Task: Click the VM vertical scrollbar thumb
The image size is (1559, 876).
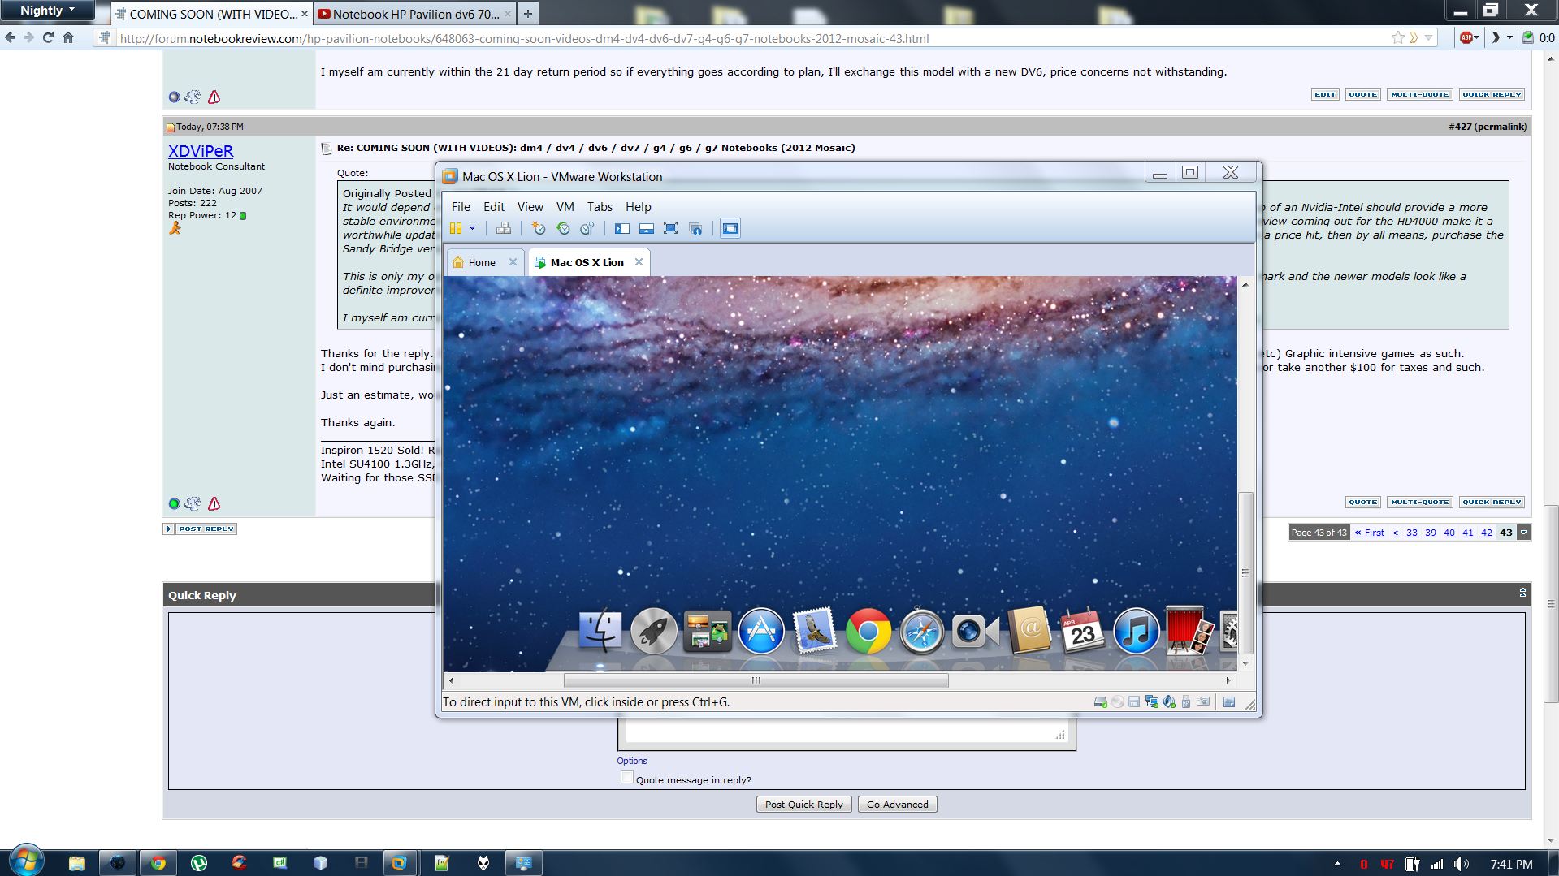Action: (x=1245, y=573)
